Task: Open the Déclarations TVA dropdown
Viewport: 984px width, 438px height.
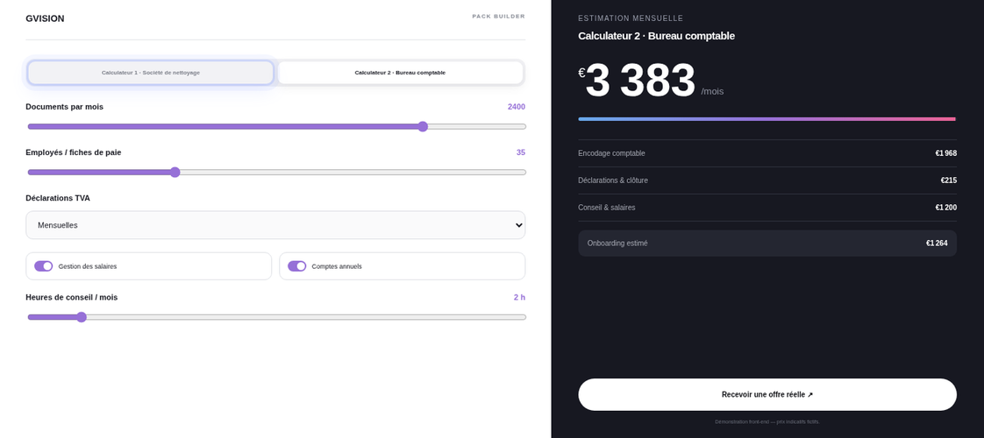Action: point(275,225)
